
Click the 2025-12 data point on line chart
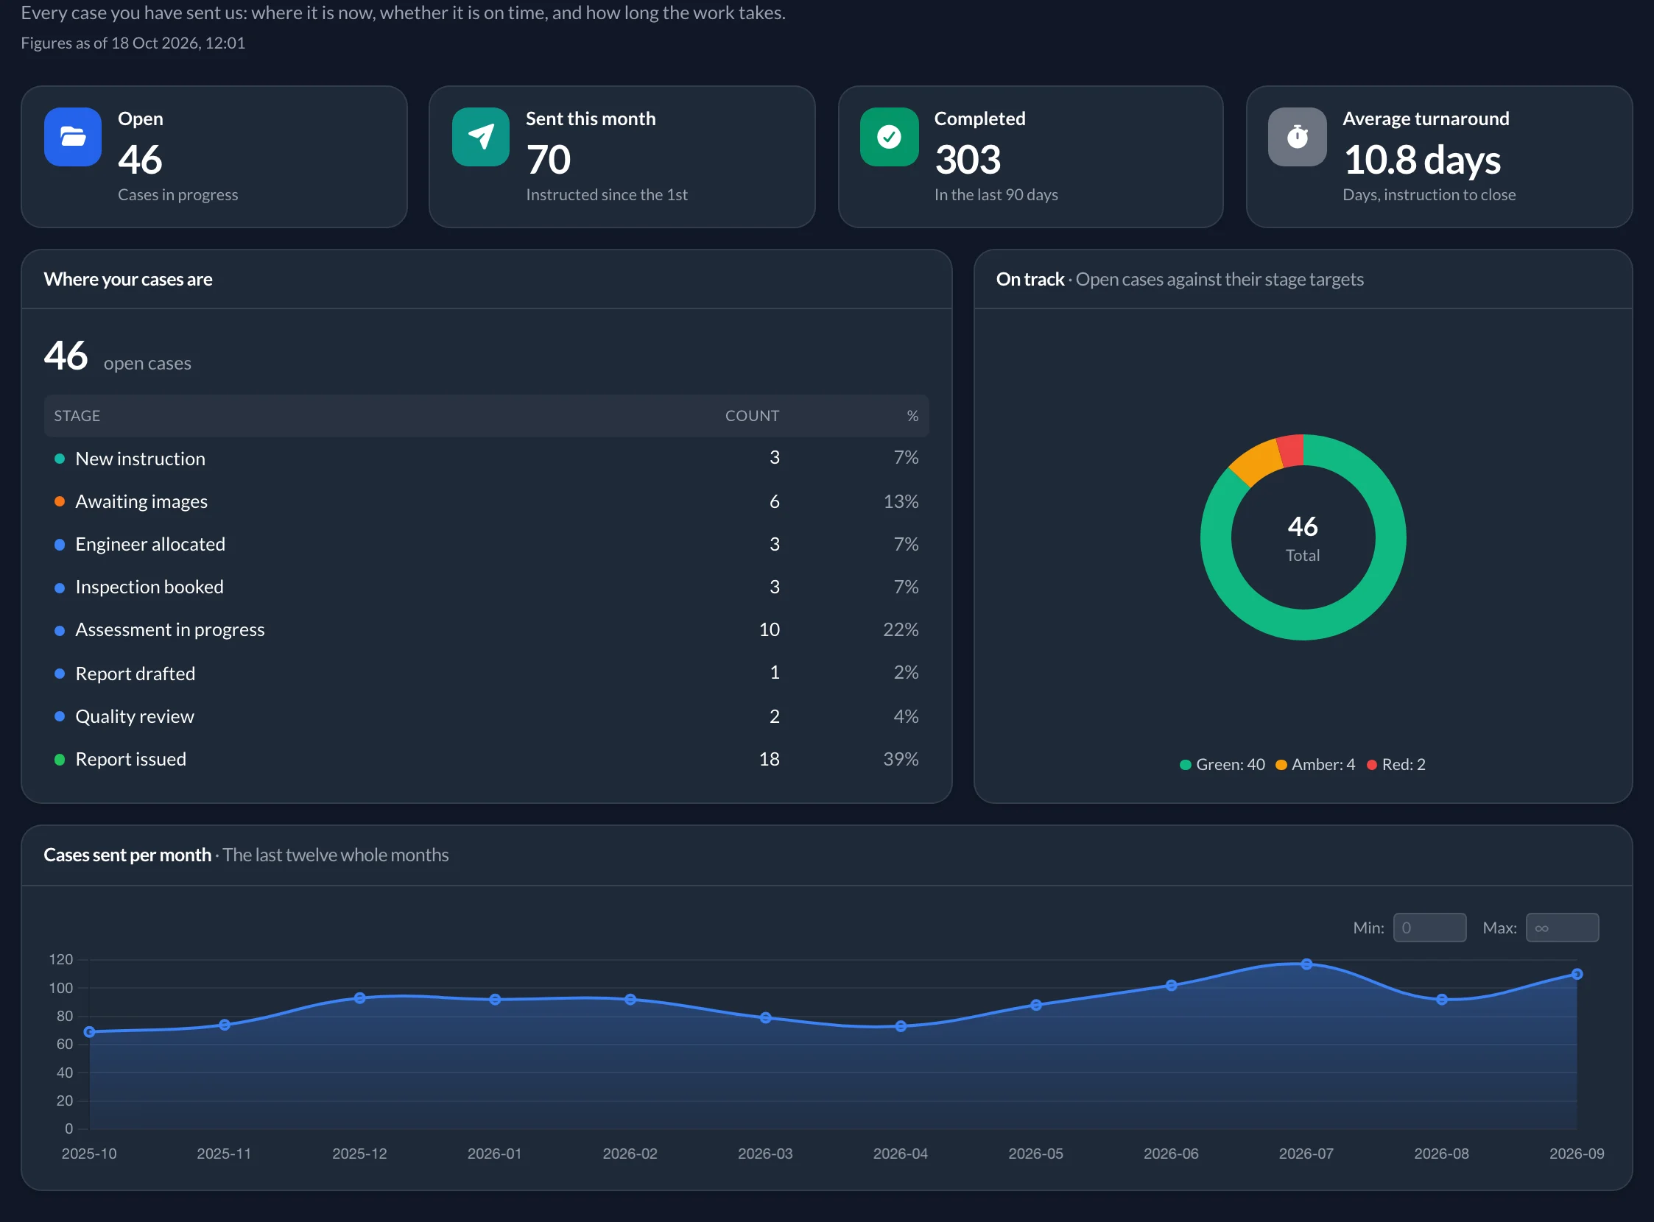[359, 999]
